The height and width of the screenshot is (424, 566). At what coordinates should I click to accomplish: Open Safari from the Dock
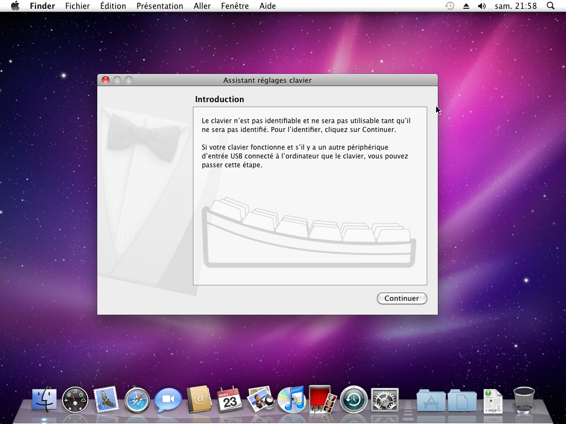[x=137, y=399]
